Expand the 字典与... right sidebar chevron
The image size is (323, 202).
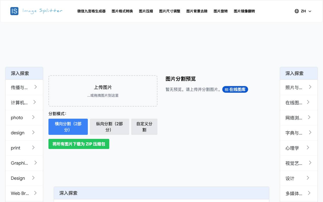310,132
